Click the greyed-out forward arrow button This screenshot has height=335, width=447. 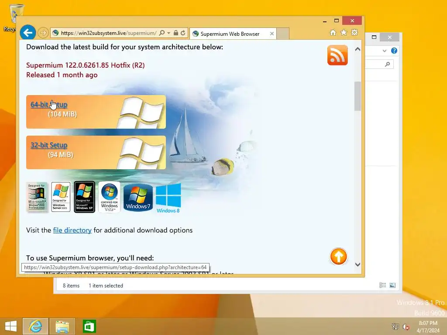point(43,33)
